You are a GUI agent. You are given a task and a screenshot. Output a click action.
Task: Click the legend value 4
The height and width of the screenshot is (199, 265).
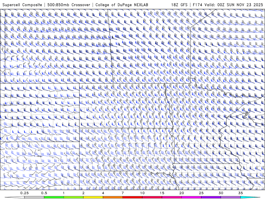click(x=103, y=193)
